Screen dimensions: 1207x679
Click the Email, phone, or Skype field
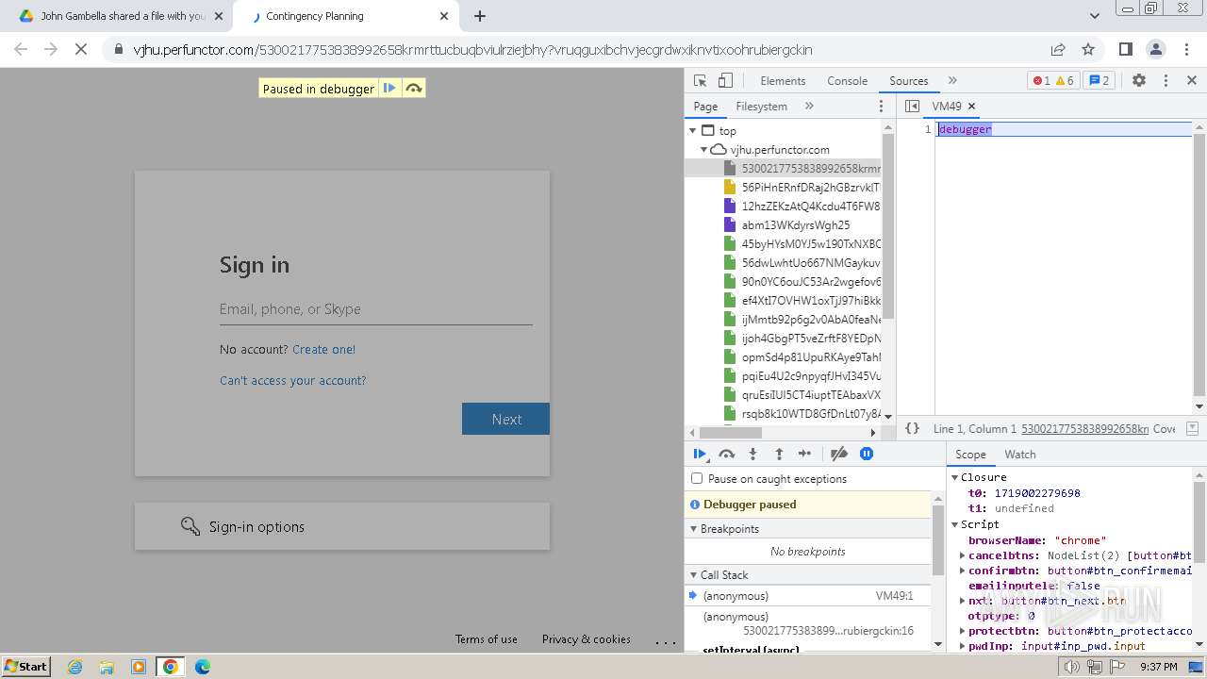(x=375, y=309)
